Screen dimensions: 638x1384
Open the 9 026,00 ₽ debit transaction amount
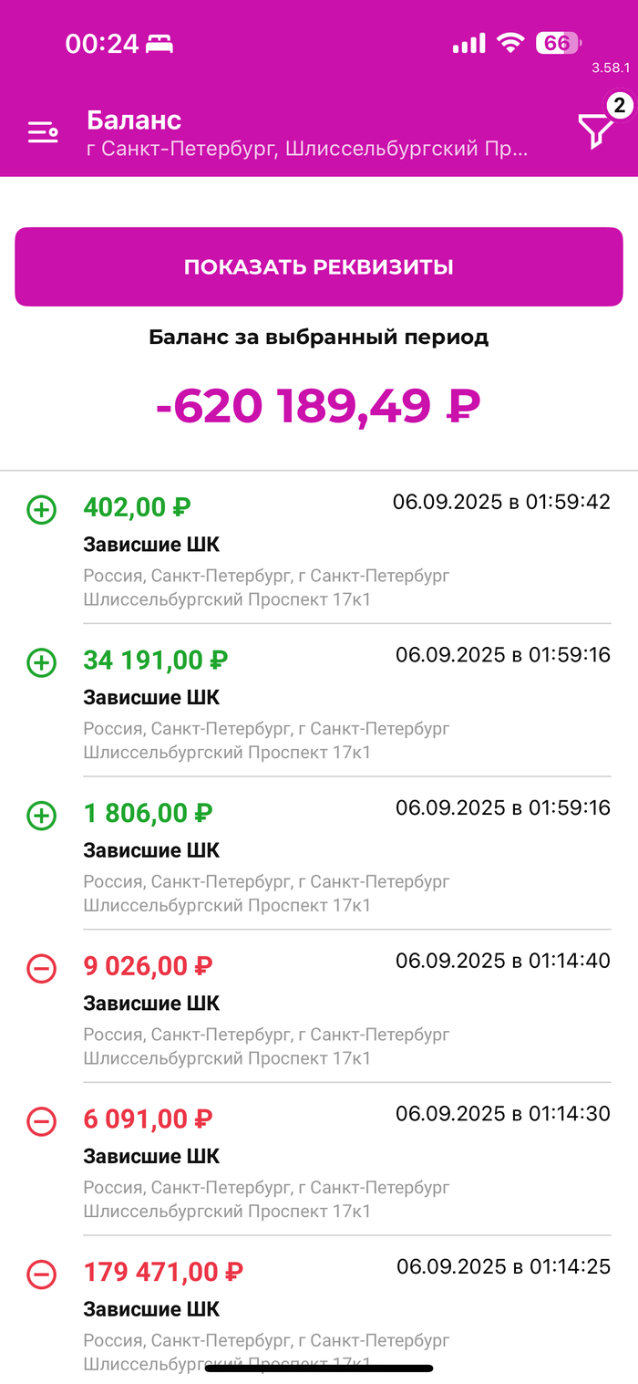click(148, 965)
